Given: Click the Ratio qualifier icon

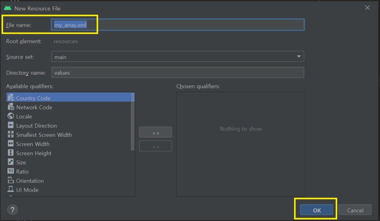Looking at the screenshot, I should click(10, 172).
